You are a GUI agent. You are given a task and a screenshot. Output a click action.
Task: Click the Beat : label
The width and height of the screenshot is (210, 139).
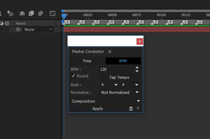76,85
